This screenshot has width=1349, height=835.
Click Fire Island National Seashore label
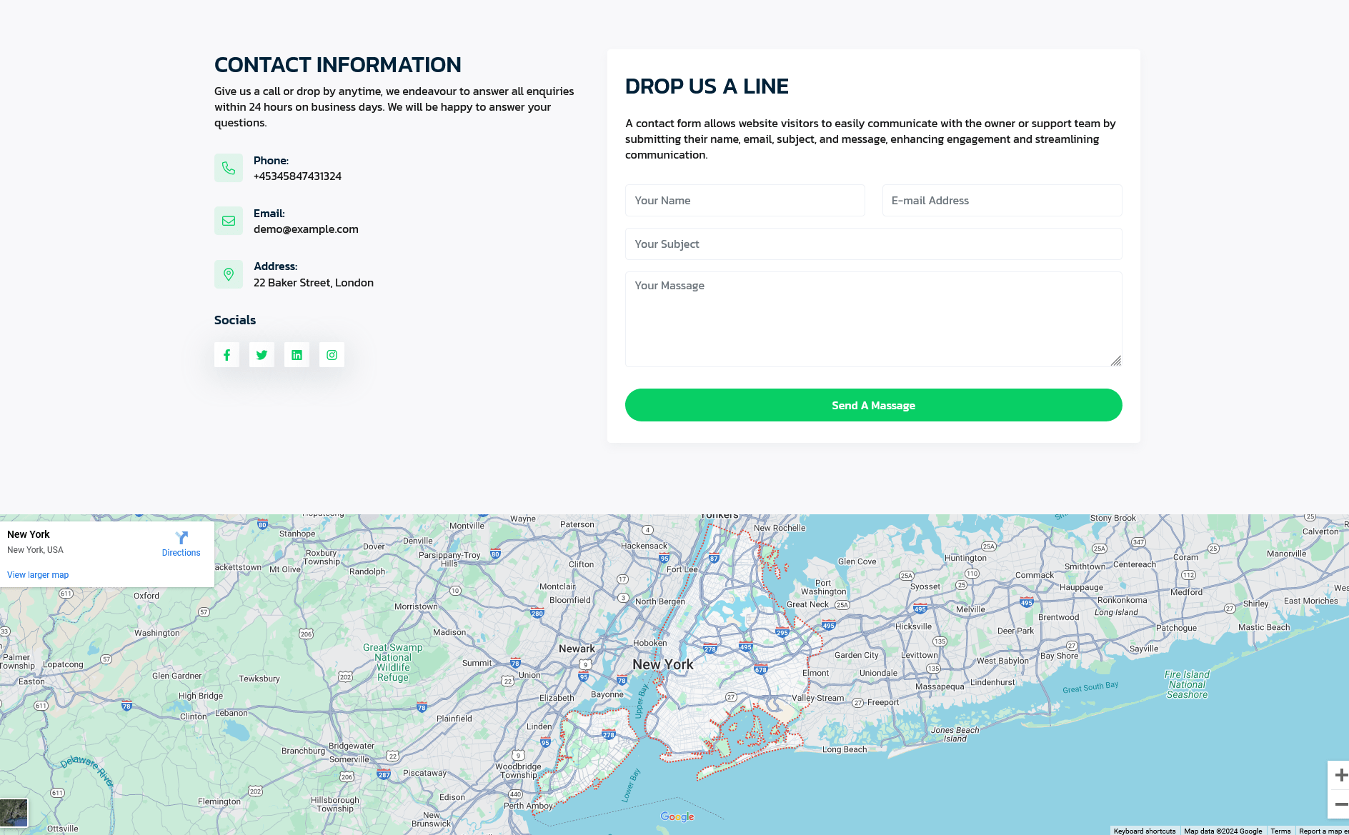(x=1187, y=684)
